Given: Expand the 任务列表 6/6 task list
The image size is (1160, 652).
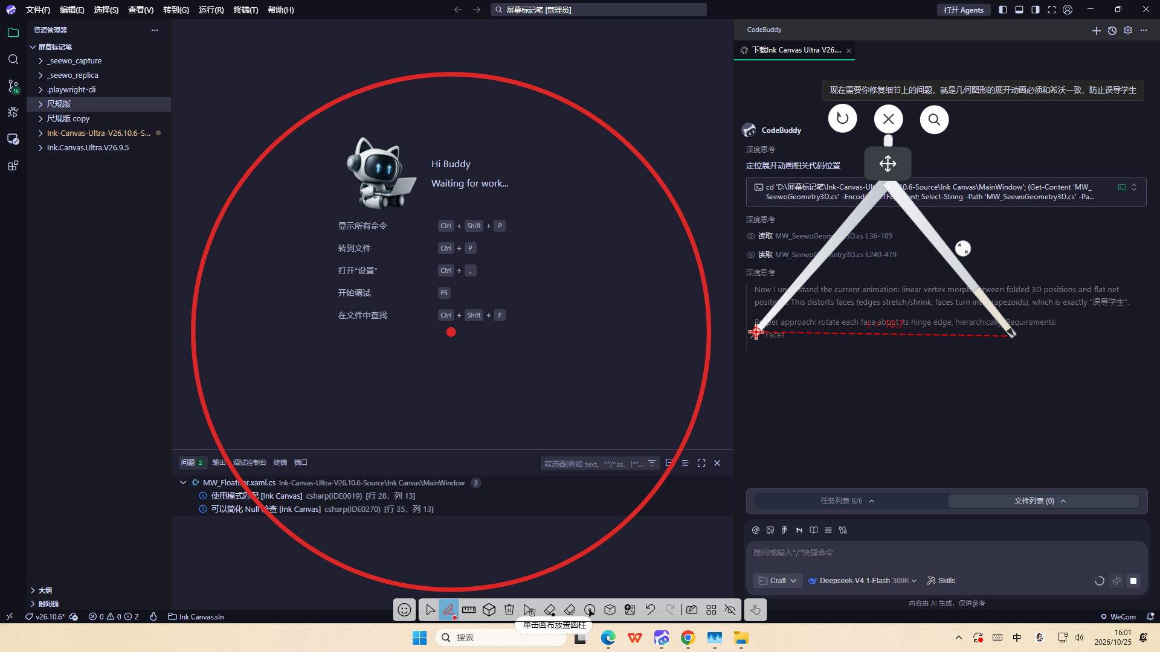Looking at the screenshot, I should pos(848,501).
